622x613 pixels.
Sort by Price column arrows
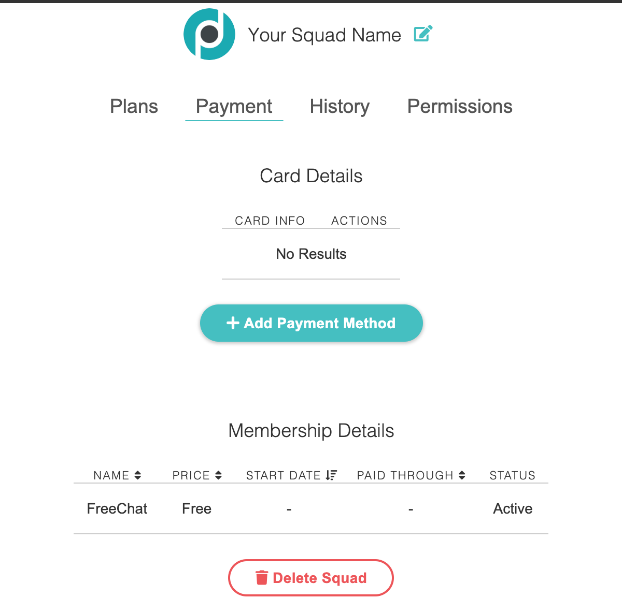[x=219, y=475]
